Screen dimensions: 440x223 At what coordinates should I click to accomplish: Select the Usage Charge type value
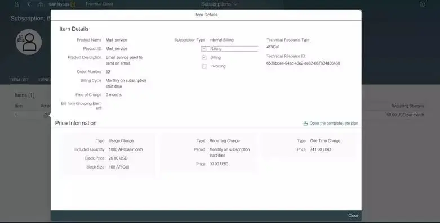[121, 141]
